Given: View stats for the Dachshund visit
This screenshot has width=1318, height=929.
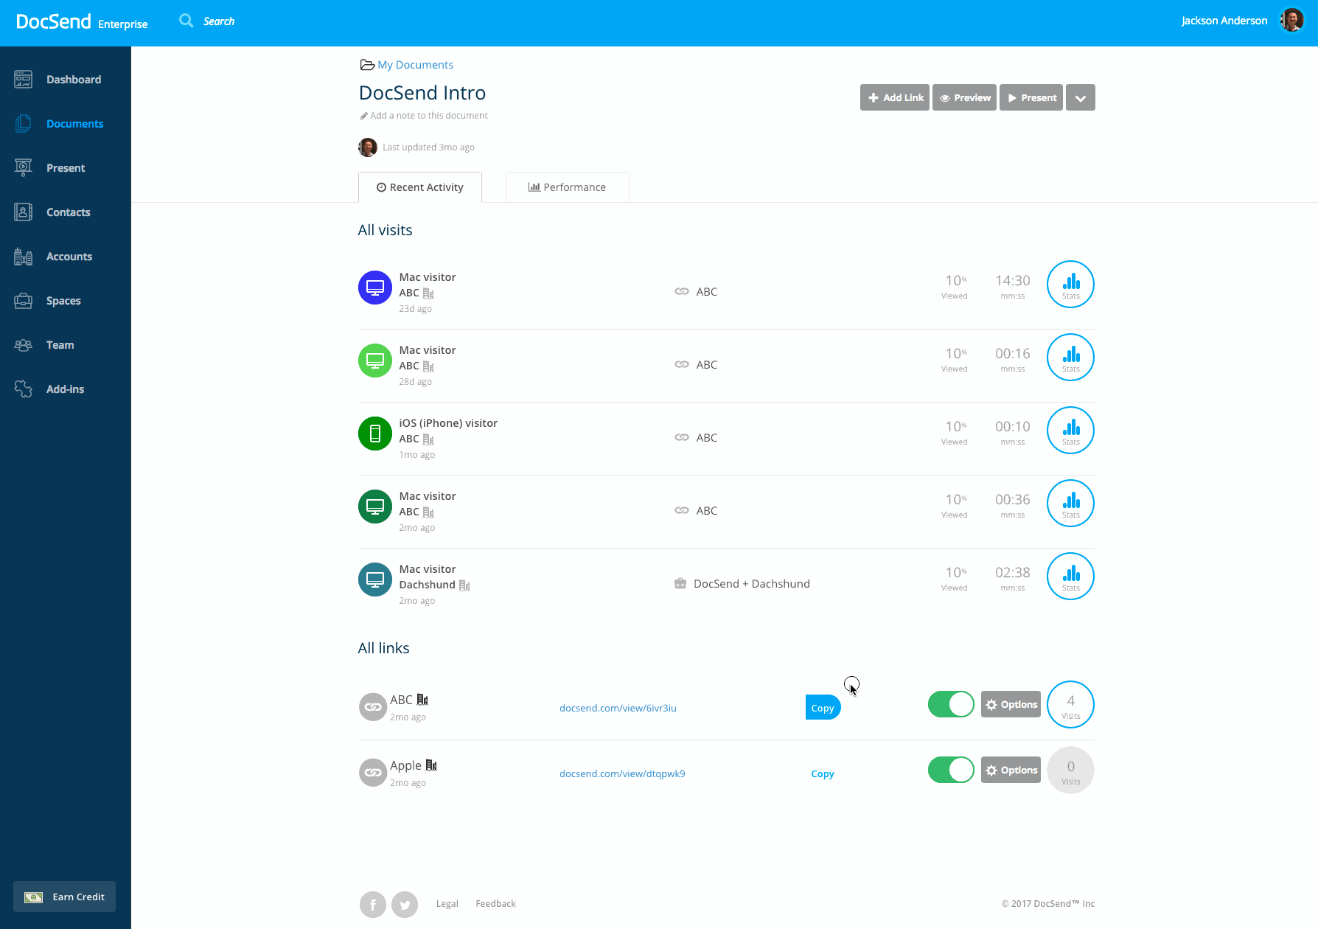Looking at the screenshot, I should [x=1070, y=577].
